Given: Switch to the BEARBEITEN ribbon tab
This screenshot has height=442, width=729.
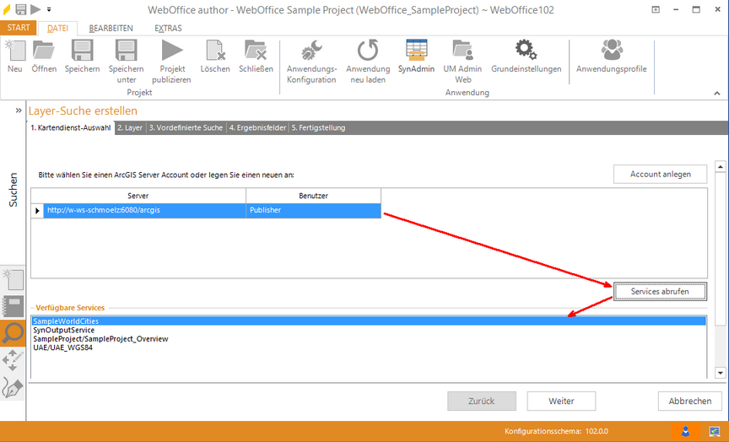Looking at the screenshot, I should click(x=111, y=28).
